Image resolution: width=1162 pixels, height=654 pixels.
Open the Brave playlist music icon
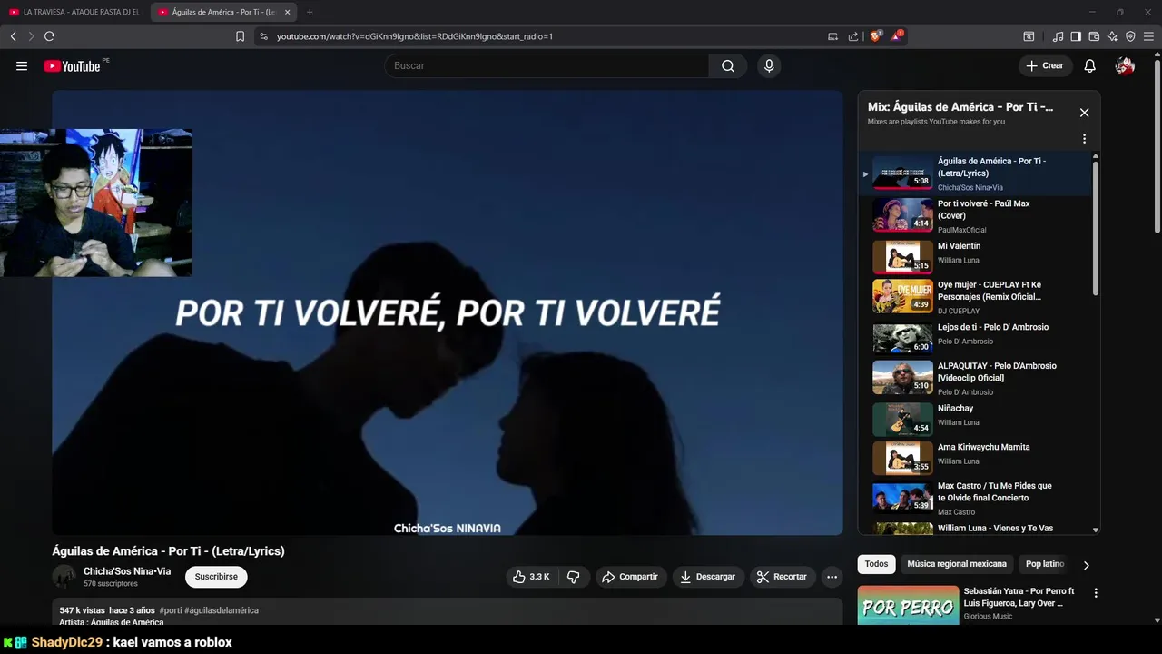[1058, 36]
